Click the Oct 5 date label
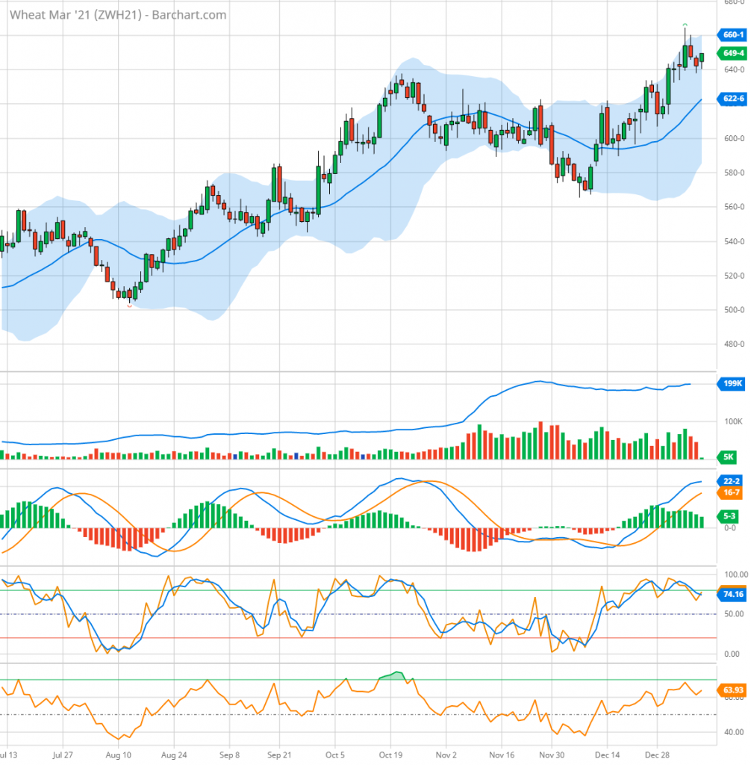This screenshot has width=751, height=765. click(335, 755)
